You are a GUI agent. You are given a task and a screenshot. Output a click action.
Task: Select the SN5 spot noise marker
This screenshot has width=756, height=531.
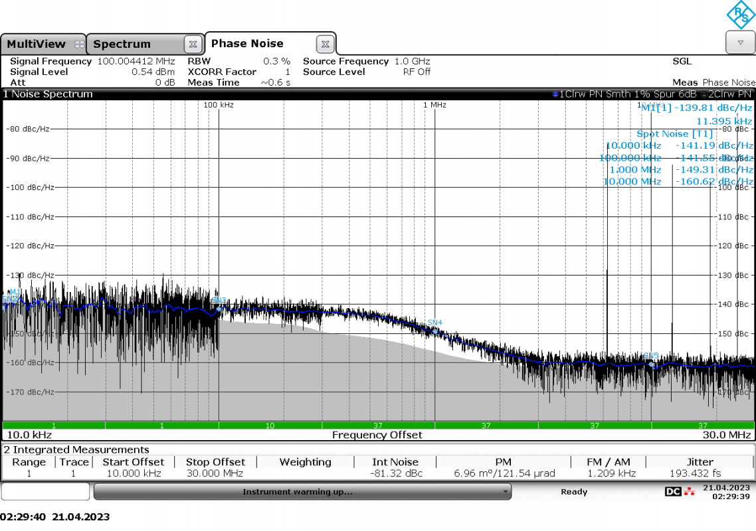[651, 364]
